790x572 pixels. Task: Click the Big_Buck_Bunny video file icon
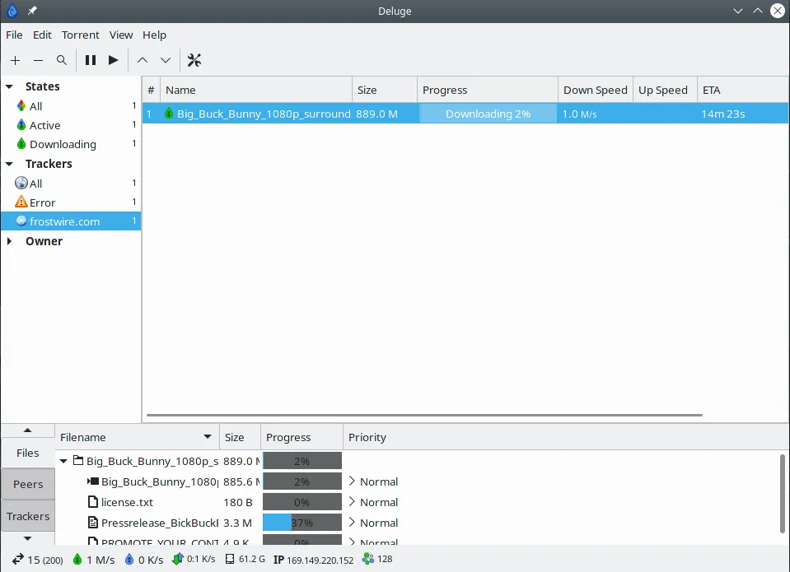93,481
